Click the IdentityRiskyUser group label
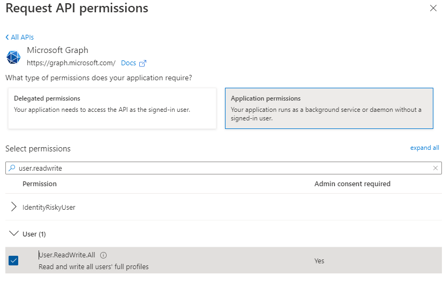The height and width of the screenshot is (290, 443). tap(49, 208)
